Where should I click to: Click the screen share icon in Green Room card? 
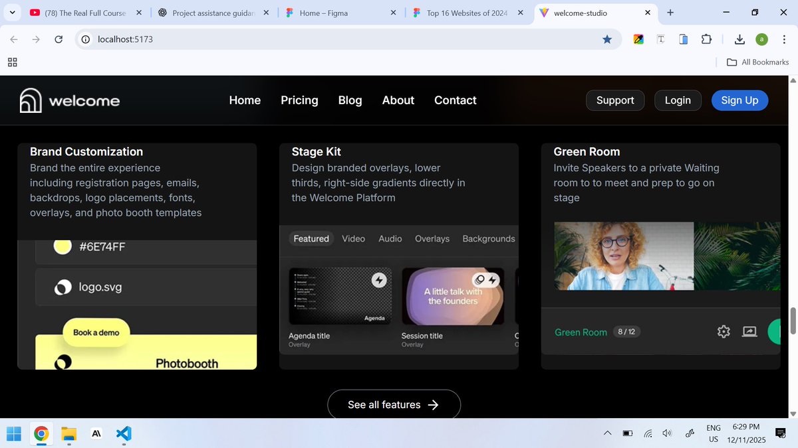pos(749,332)
